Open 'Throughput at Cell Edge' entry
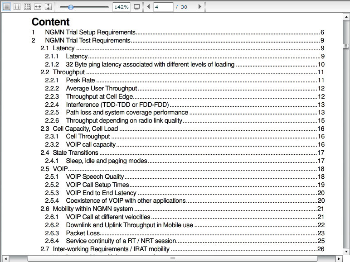350x262 pixels. point(185,96)
